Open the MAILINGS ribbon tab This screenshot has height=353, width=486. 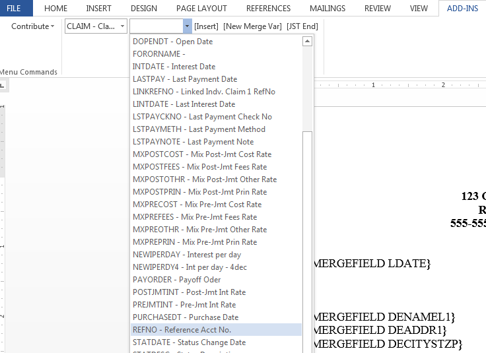click(328, 9)
